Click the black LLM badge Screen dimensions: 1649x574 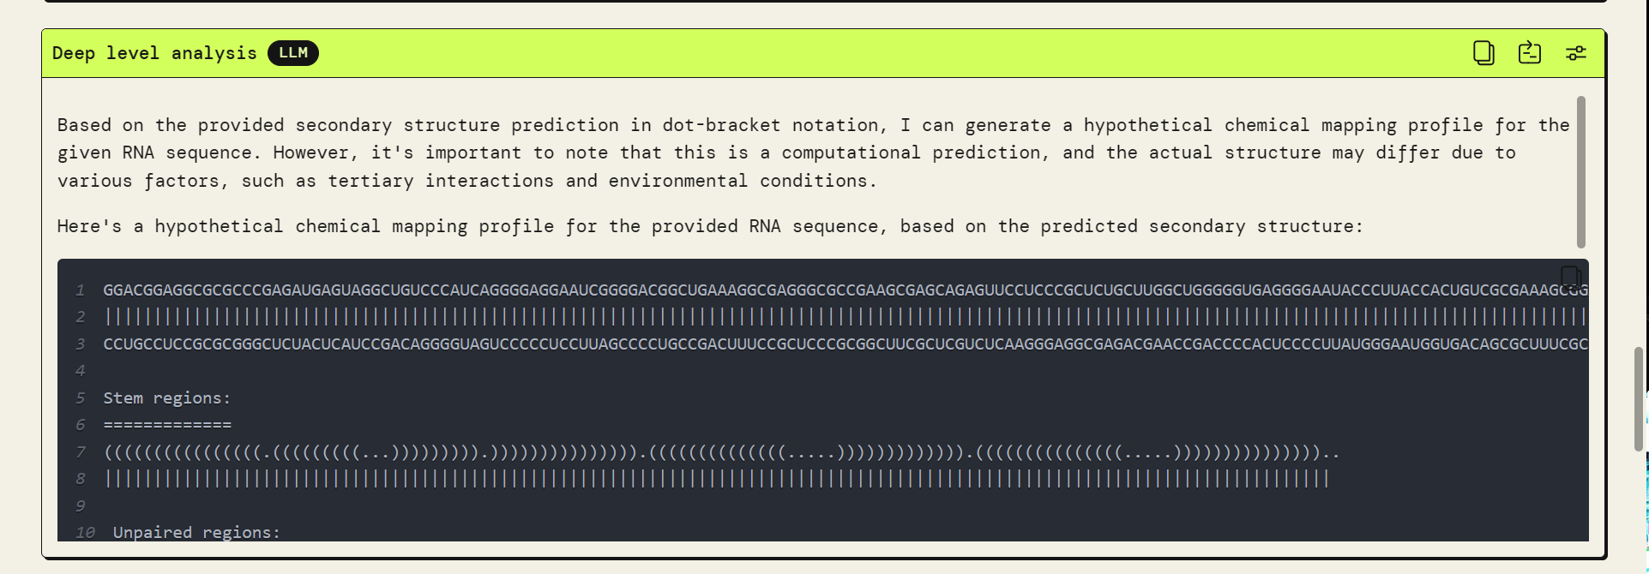click(292, 53)
